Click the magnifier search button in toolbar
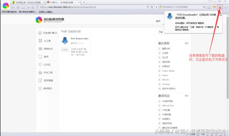Viewport: 229px width, 136px height. pyautogui.click(x=204, y=7)
